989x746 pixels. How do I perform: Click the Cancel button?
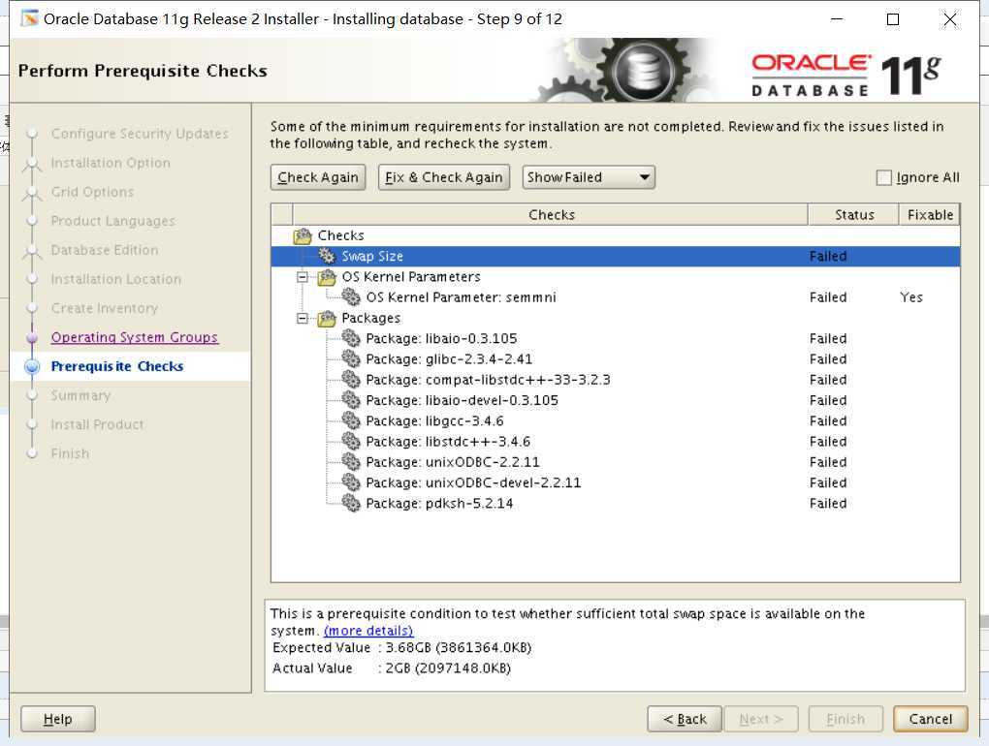click(931, 719)
